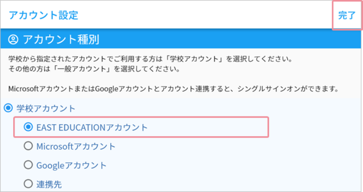Click the EAST EDUCATIONアカウント label text

92,127
